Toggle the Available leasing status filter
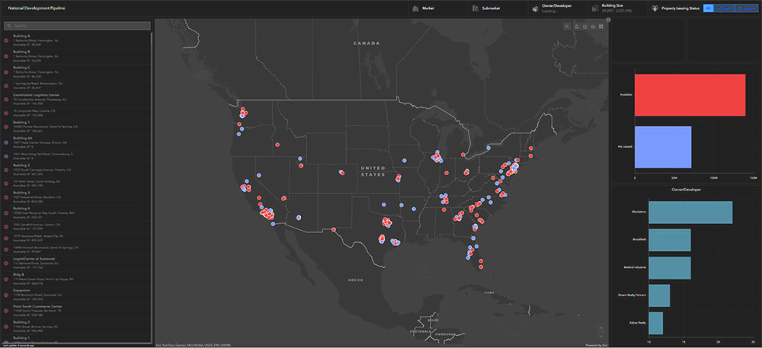 (x=724, y=8)
